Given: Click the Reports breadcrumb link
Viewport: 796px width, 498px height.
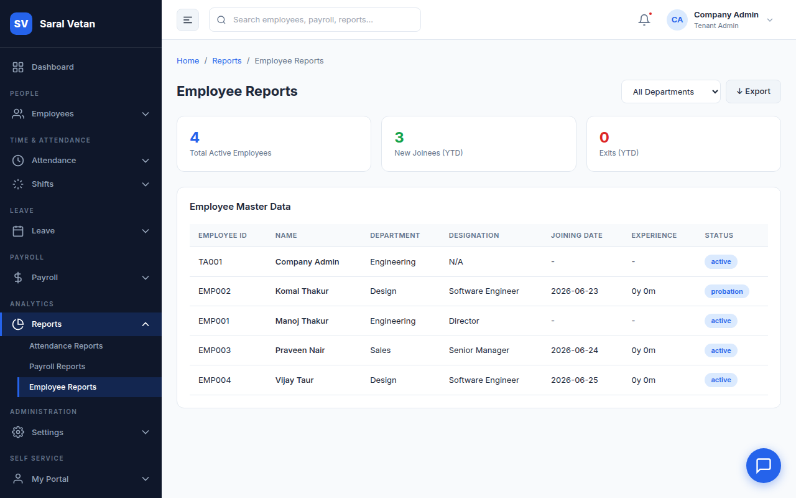Looking at the screenshot, I should point(227,61).
